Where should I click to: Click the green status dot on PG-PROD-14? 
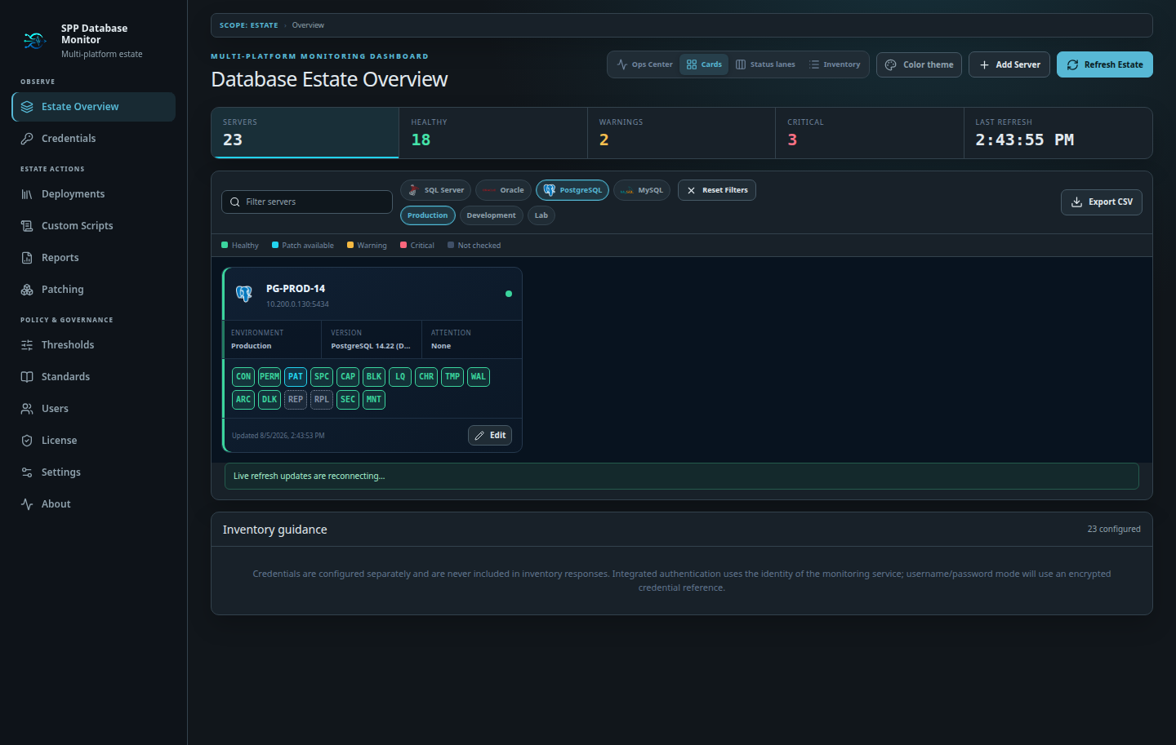(x=509, y=294)
